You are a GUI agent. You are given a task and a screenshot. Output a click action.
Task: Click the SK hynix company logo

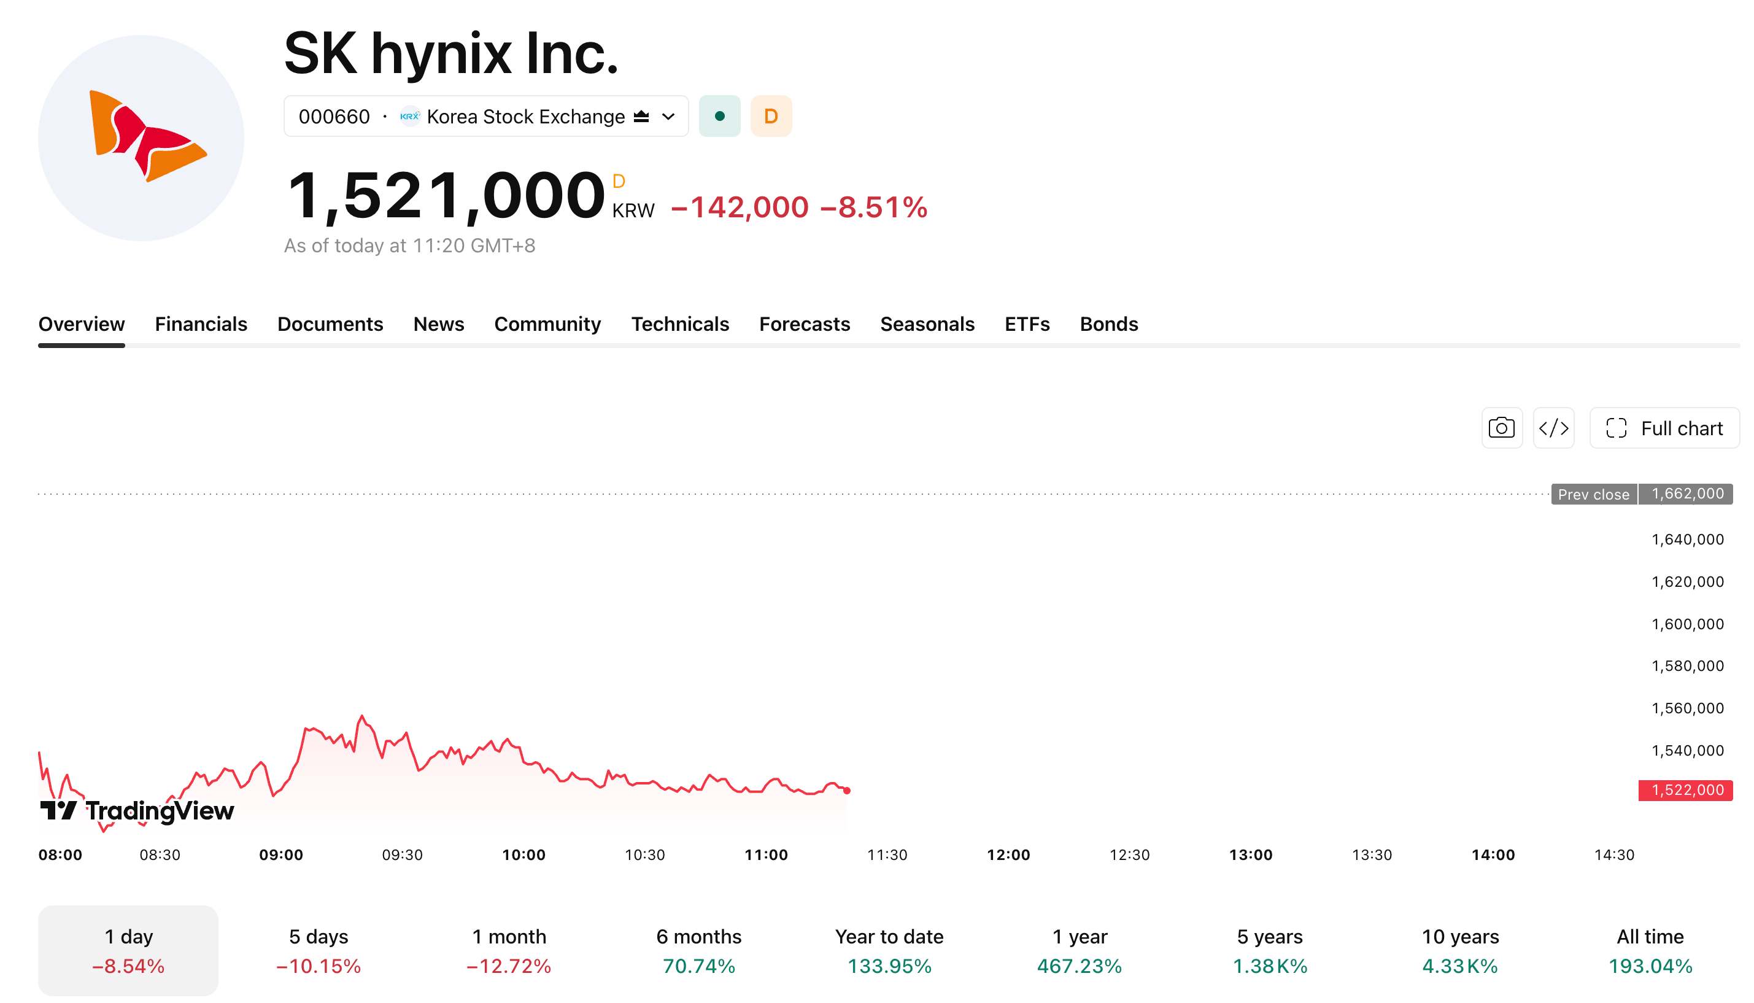141,137
